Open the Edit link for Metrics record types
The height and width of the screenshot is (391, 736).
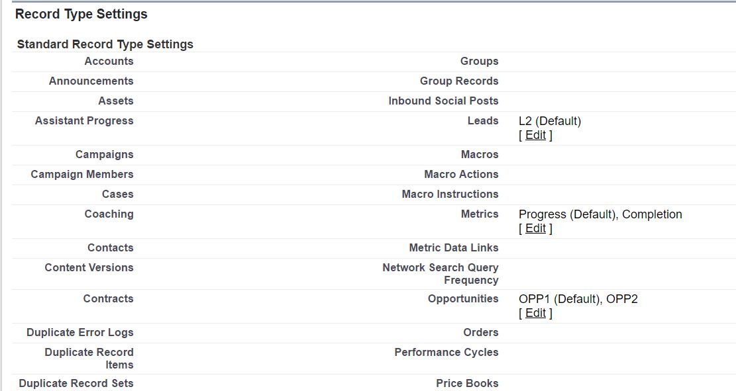click(x=535, y=228)
